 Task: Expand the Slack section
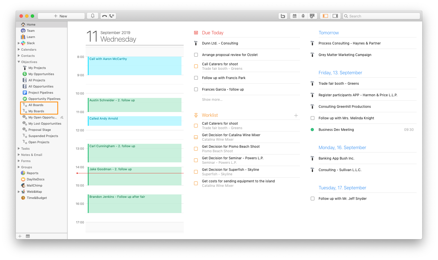click(x=19, y=43)
